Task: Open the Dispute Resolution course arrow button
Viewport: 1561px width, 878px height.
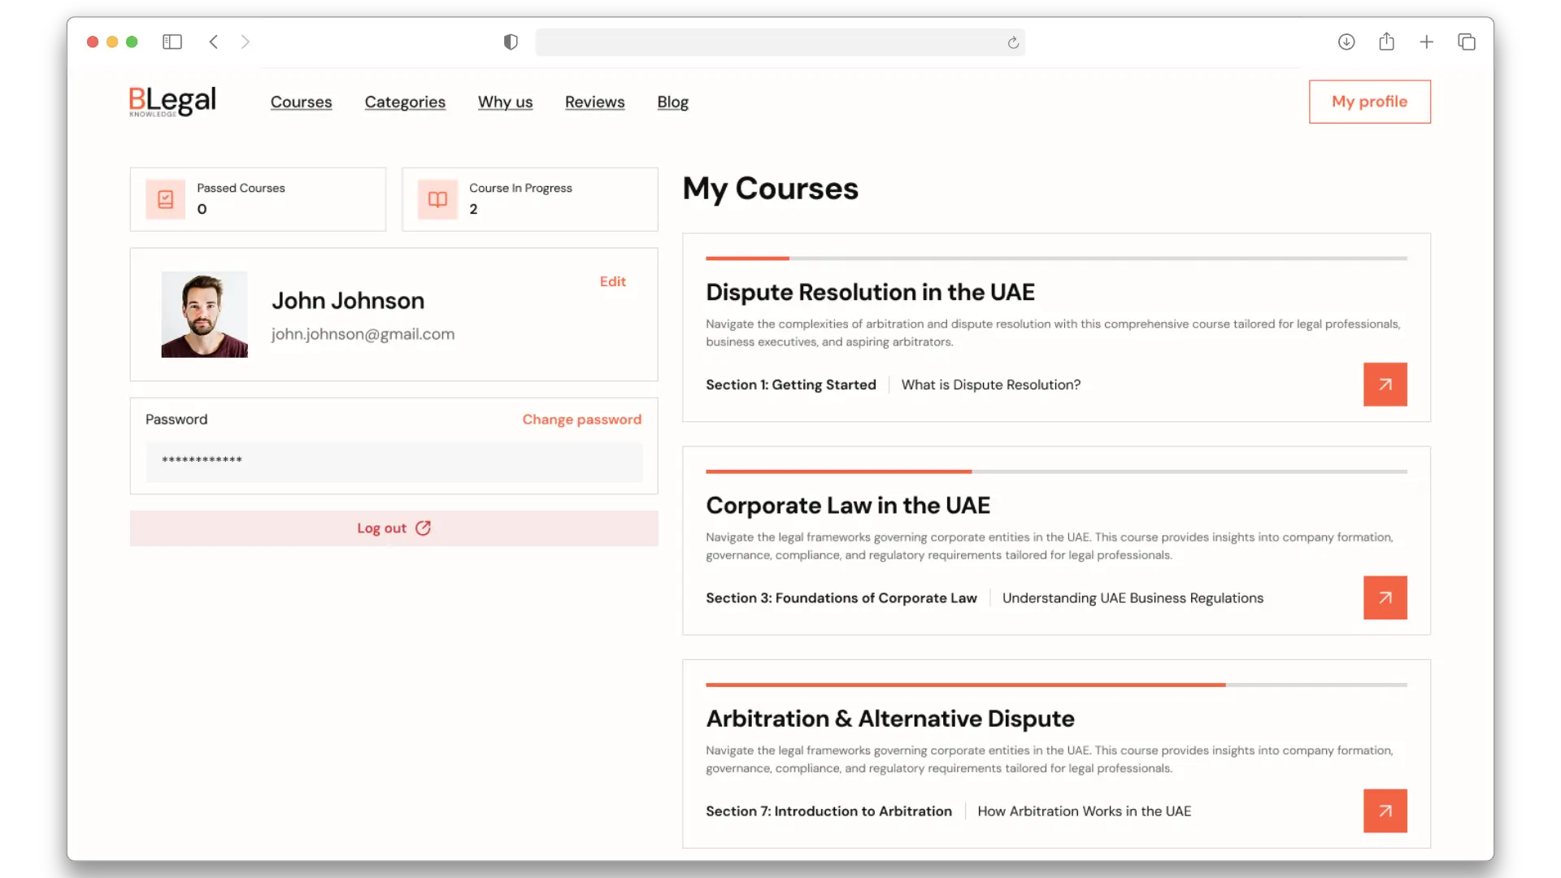Action: [x=1385, y=385]
